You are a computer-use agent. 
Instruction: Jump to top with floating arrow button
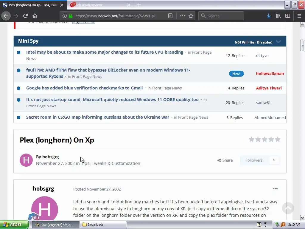(288, 208)
